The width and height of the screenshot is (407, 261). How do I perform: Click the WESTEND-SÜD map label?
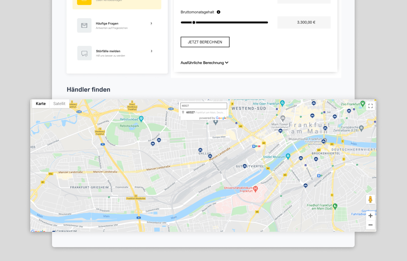click(x=249, y=109)
